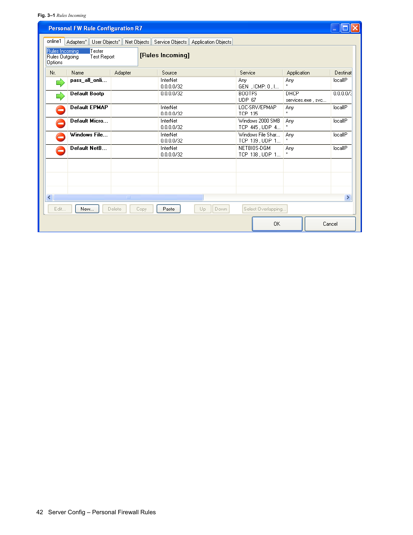This screenshot has width=413, height=535.
Task: Sort by the Nr. column header
Action: coord(56,73)
